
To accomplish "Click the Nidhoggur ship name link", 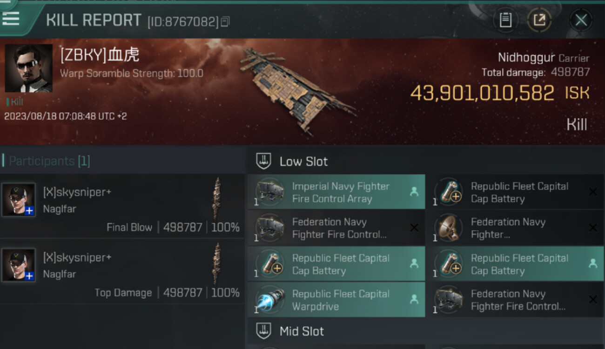I will [526, 58].
